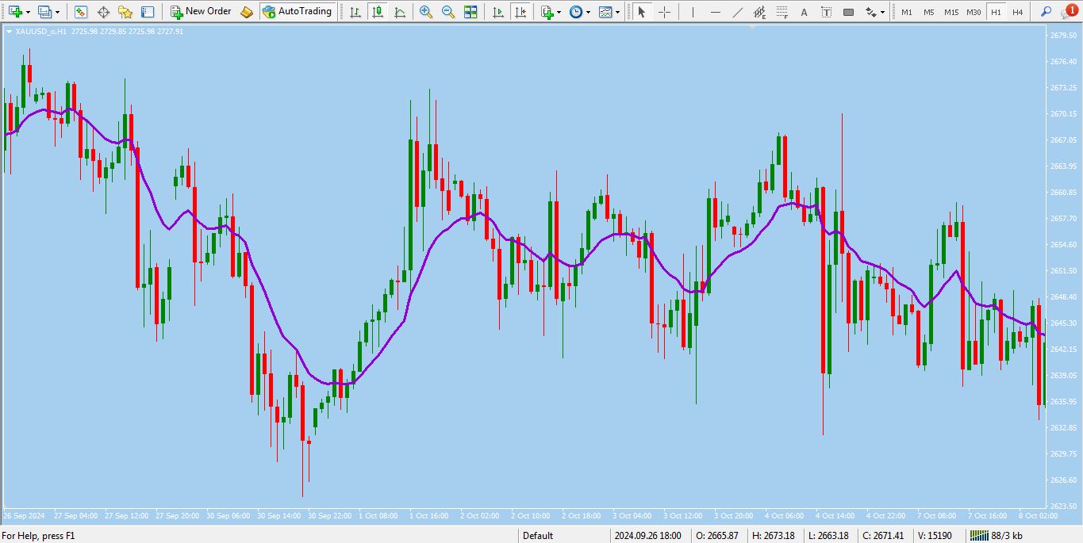Open the MetaEditor book icon
This screenshot has width=1083, height=543.
[x=247, y=12]
